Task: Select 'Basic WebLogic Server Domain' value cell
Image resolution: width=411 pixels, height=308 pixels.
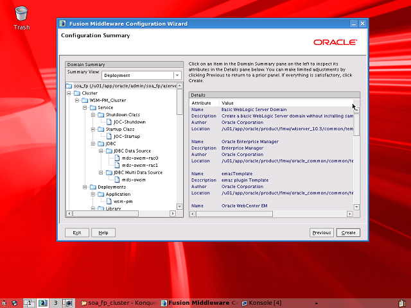Action: coord(287,110)
